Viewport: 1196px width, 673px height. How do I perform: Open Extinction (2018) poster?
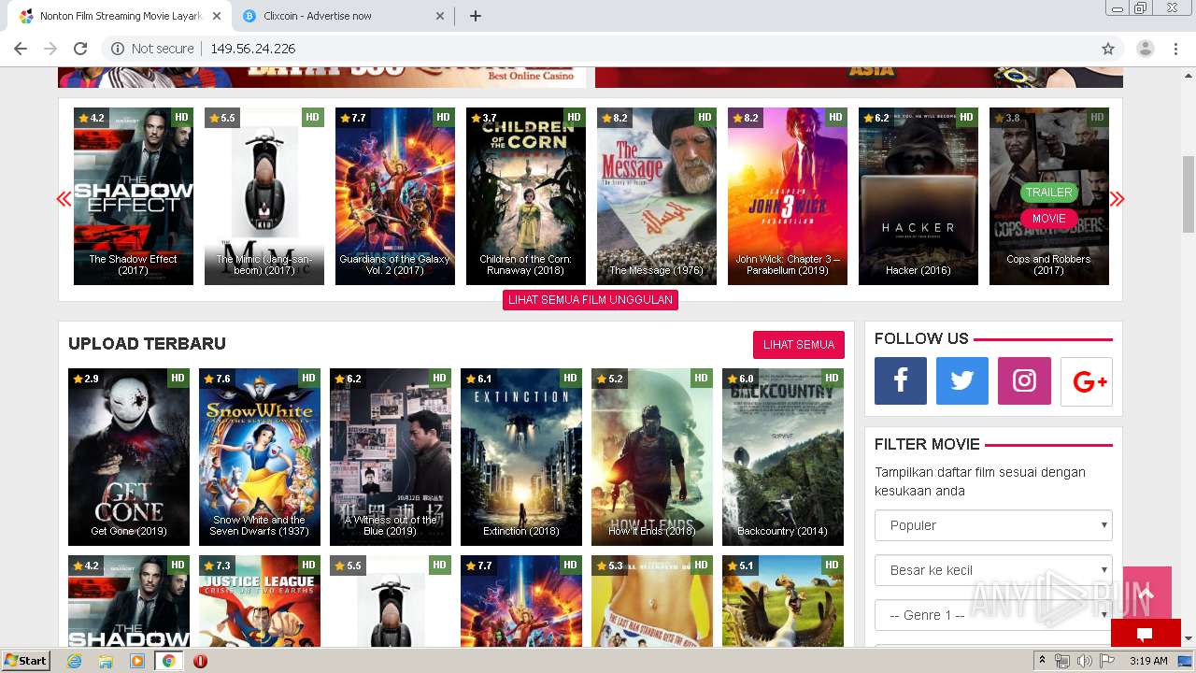(521, 457)
